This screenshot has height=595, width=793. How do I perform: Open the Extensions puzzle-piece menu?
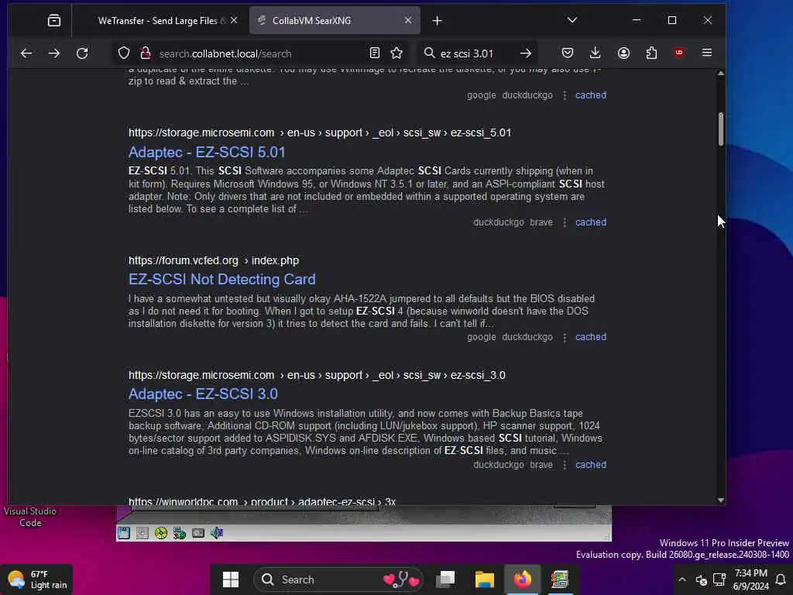pyautogui.click(x=651, y=53)
